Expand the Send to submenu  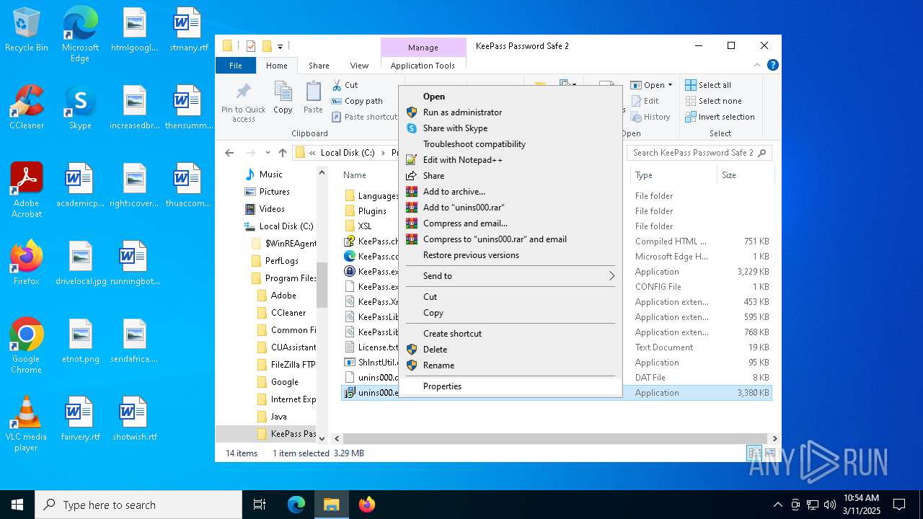pos(510,276)
